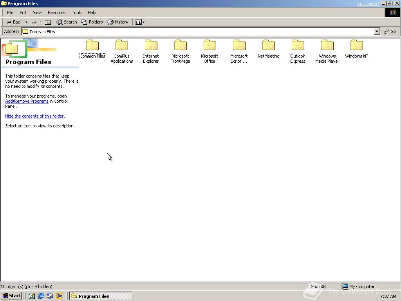Open the Tools menu
Viewport: 401px width, 301px height.
[76, 13]
